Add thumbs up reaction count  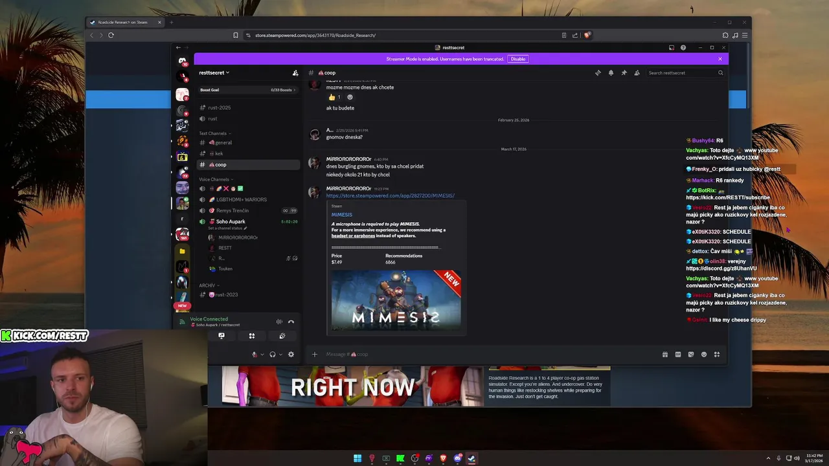334,97
